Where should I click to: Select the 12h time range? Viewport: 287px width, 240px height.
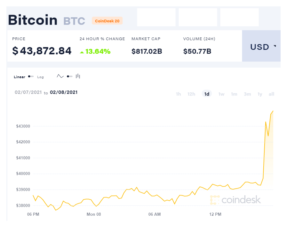click(191, 94)
